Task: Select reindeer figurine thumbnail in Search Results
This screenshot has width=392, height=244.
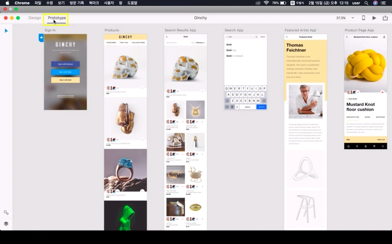Action: tap(195, 174)
